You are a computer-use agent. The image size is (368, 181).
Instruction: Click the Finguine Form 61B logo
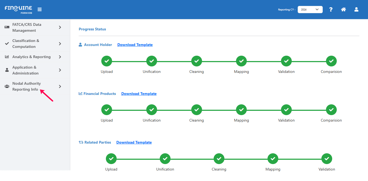[18, 9]
